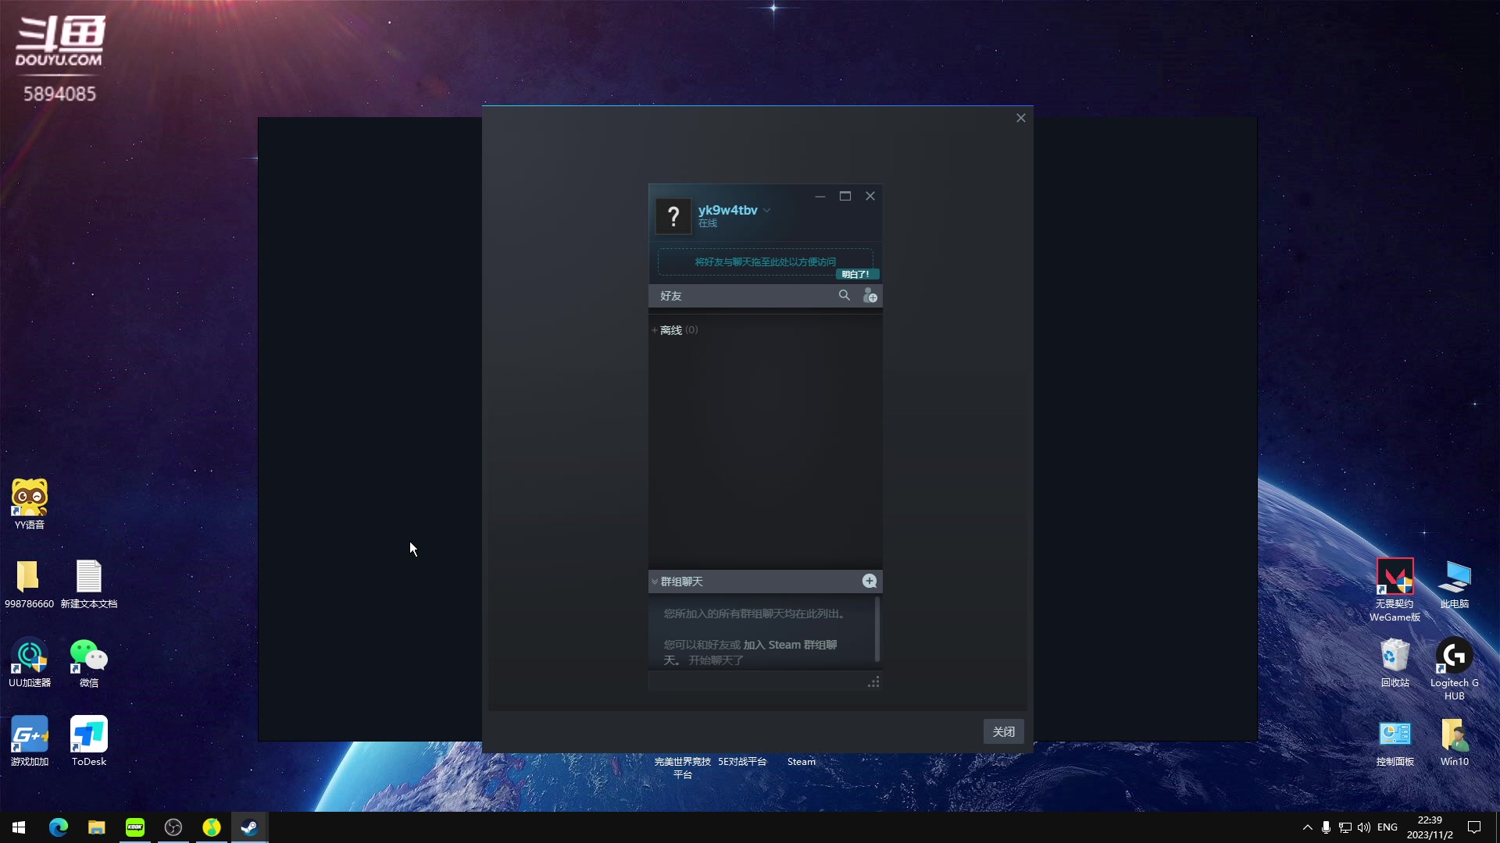Viewport: 1500px width, 843px height.
Task: Select the Win10 folder icon
Action: click(1454, 742)
